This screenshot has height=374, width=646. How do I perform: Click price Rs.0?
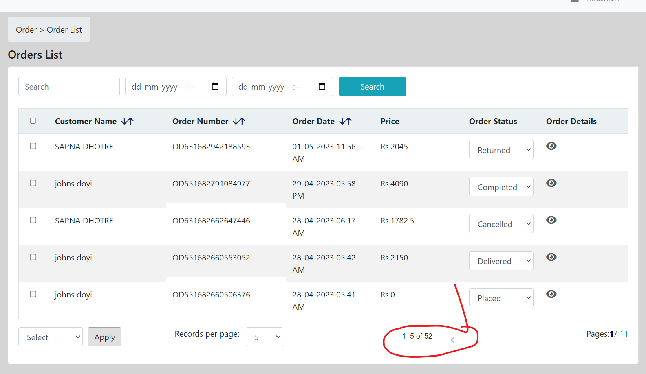pyautogui.click(x=388, y=295)
